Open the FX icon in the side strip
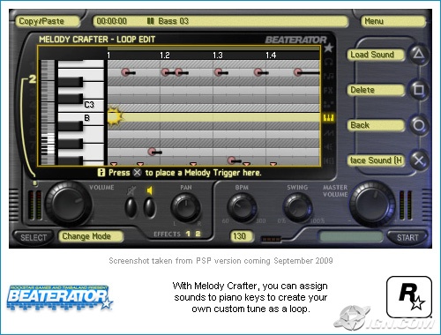Screen dimensions: 441x335 point(328,90)
